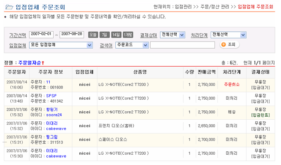This screenshot has width=281, height=165.
Task: Click the red 입점업체 주문조회 breadcrumb
Action: click(255, 7)
